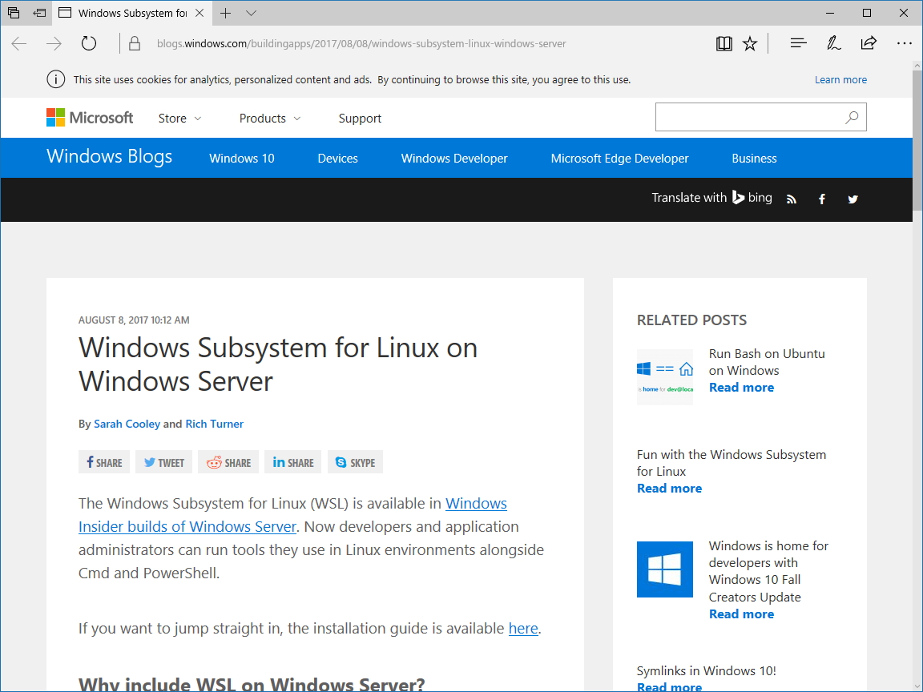Viewport: 923px width, 692px height.
Task: Open the Windows Blogs Facebook page
Action: tap(821, 199)
